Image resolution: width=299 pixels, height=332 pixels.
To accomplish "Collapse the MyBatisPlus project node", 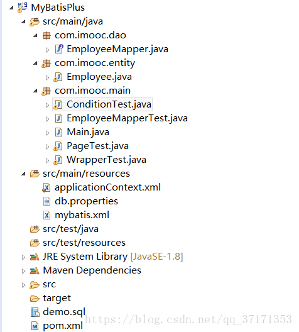I will 11,8.
